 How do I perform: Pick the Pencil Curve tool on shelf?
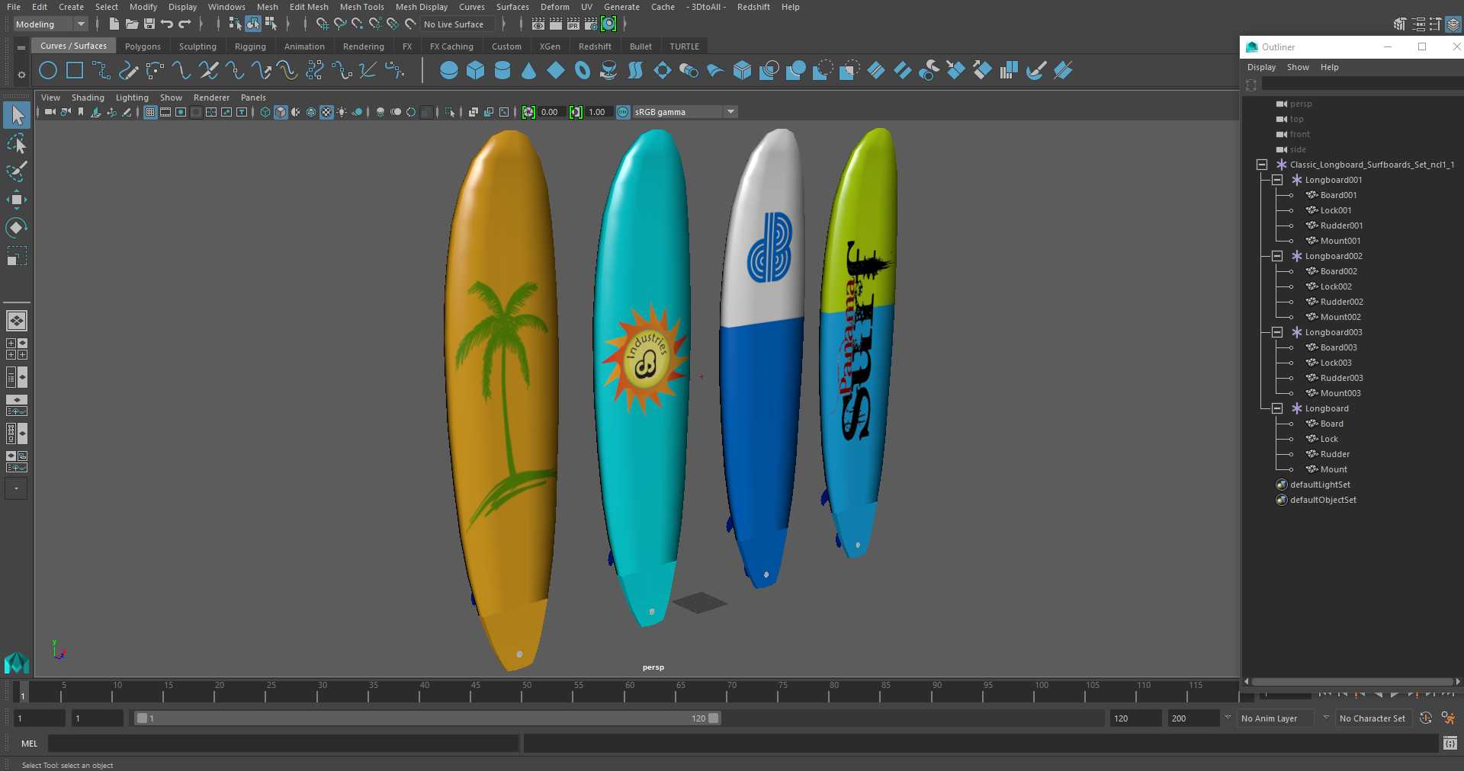click(x=128, y=71)
